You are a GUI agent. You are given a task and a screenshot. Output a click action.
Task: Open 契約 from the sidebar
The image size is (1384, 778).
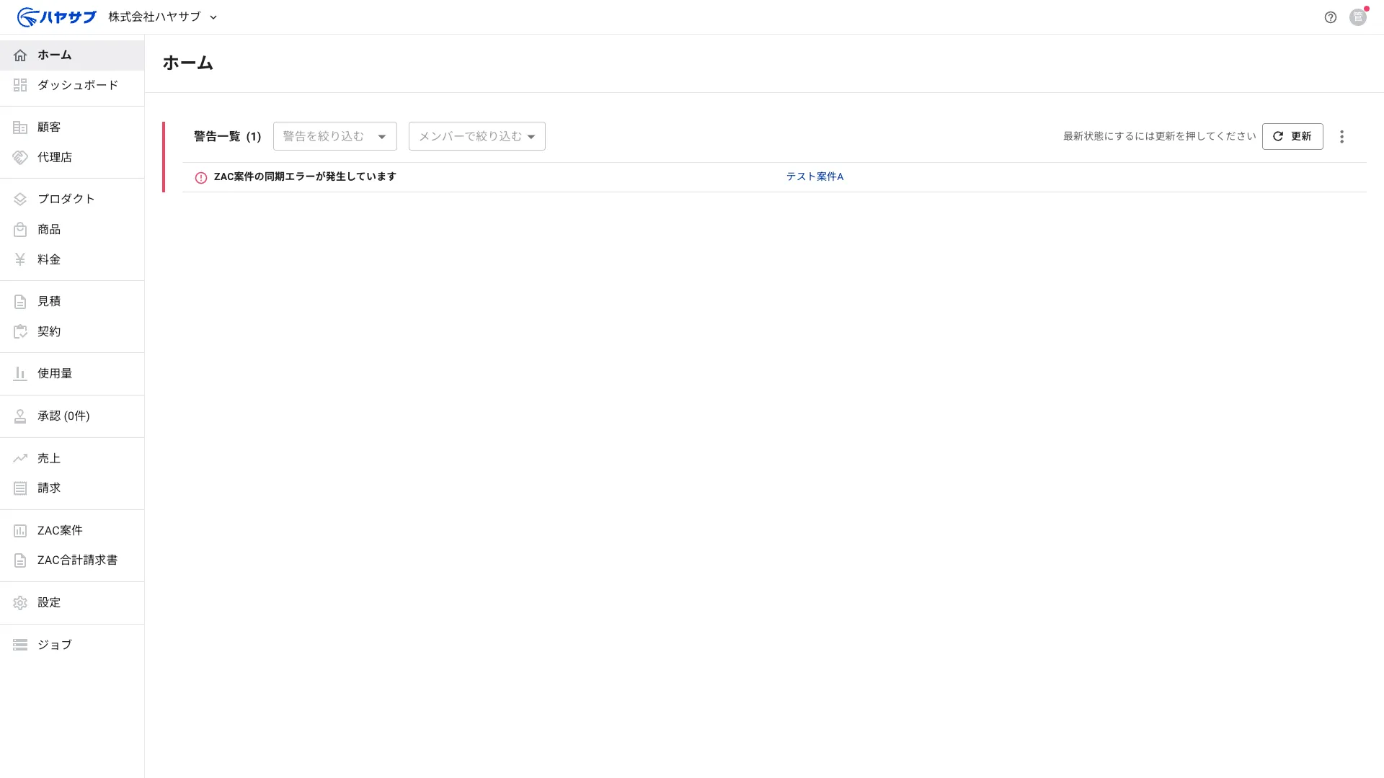[x=72, y=331]
